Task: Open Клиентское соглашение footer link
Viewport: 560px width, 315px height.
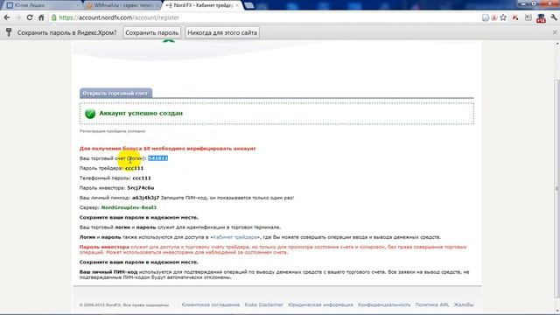Action: click(211, 304)
